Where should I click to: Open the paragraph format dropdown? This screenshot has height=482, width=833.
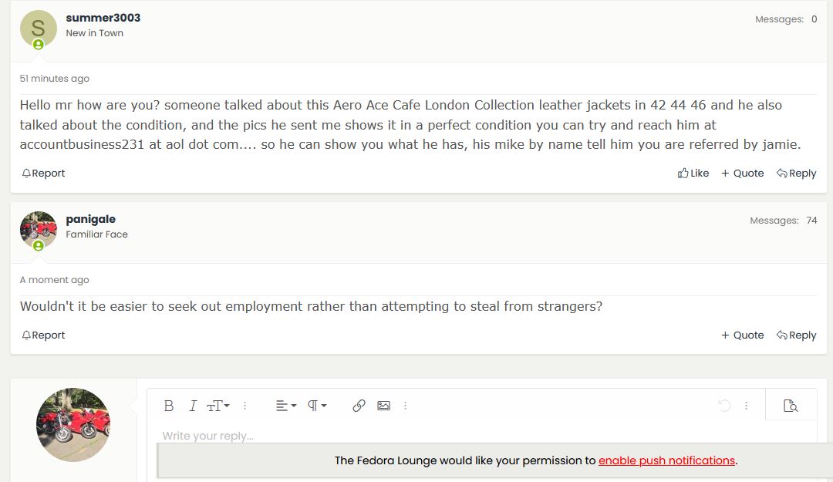coord(317,406)
